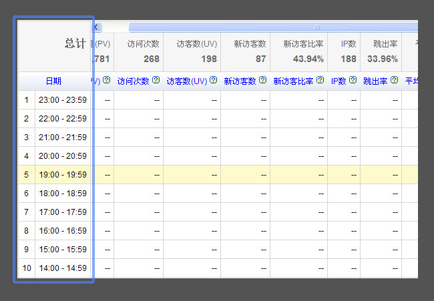434x301 pixels.
Task: Click row number 10 cell
Action: pos(27,268)
